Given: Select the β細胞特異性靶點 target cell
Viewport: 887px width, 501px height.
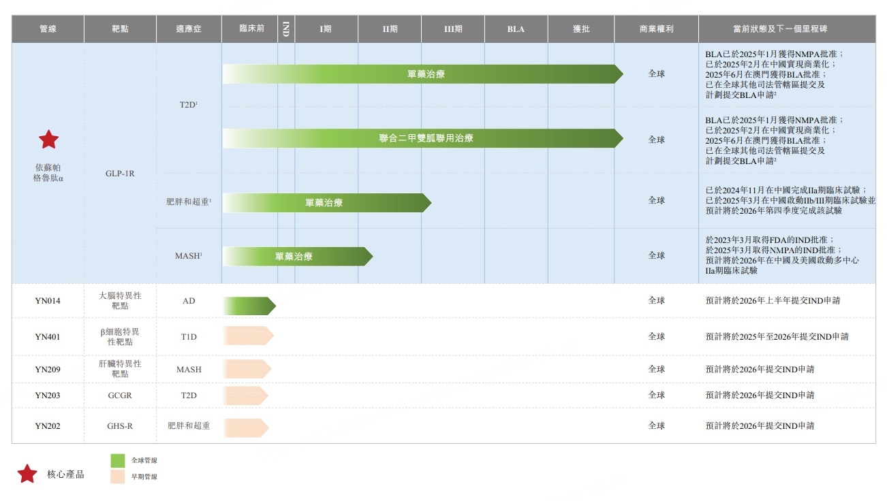Looking at the screenshot, I should click(120, 336).
